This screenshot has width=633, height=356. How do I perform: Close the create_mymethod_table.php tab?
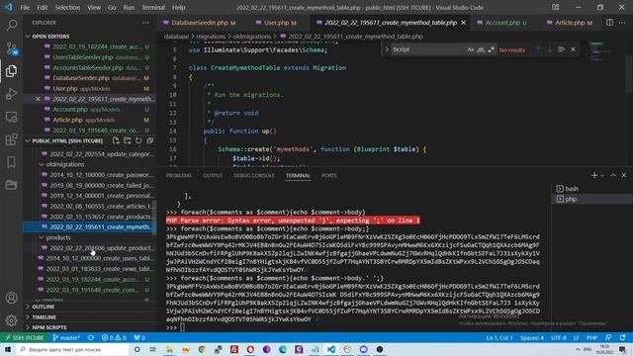tap(464, 23)
